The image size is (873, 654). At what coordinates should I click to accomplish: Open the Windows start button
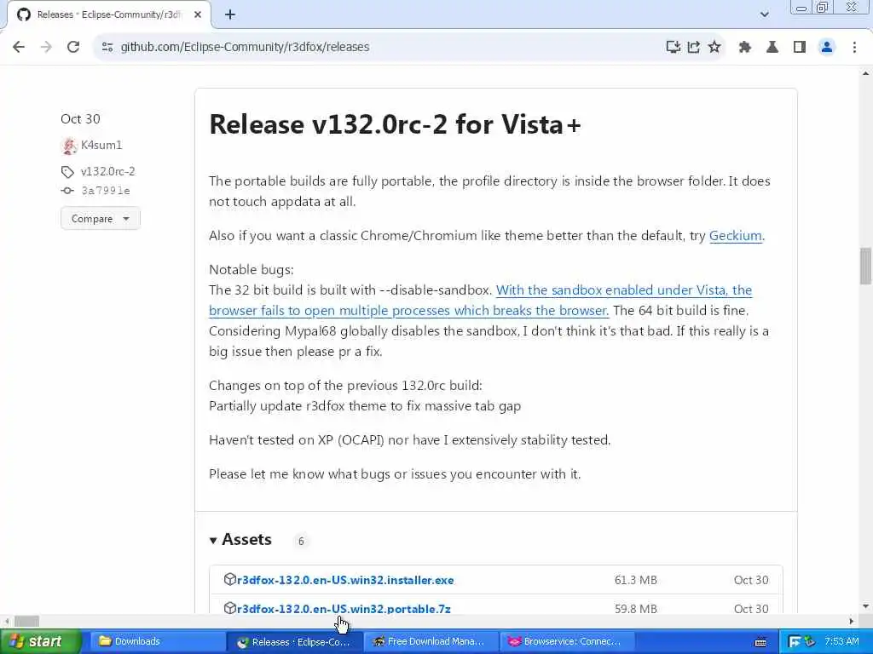40,642
